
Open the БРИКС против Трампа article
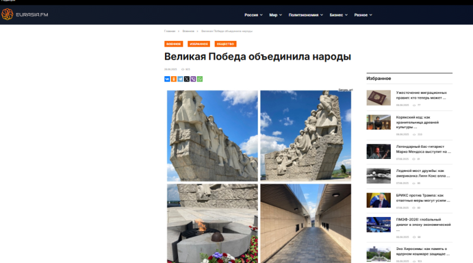click(423, 198)
